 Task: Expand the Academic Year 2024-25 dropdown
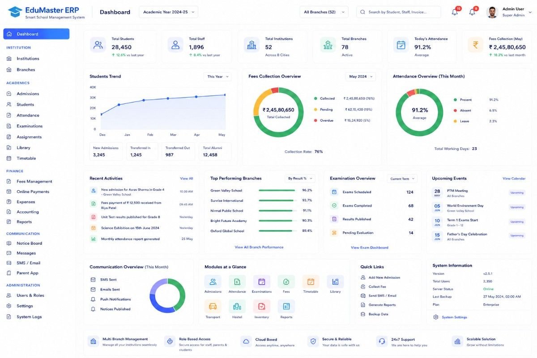point(169,12)
